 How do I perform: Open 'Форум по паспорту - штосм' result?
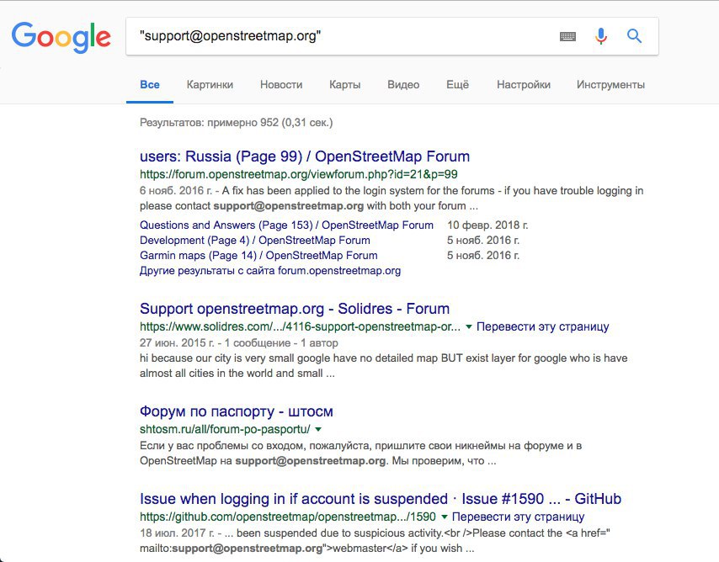(236, 411)
